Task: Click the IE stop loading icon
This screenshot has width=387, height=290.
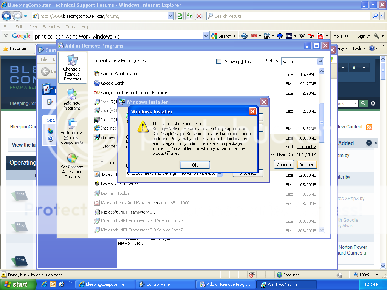Action: pos(199,16)
